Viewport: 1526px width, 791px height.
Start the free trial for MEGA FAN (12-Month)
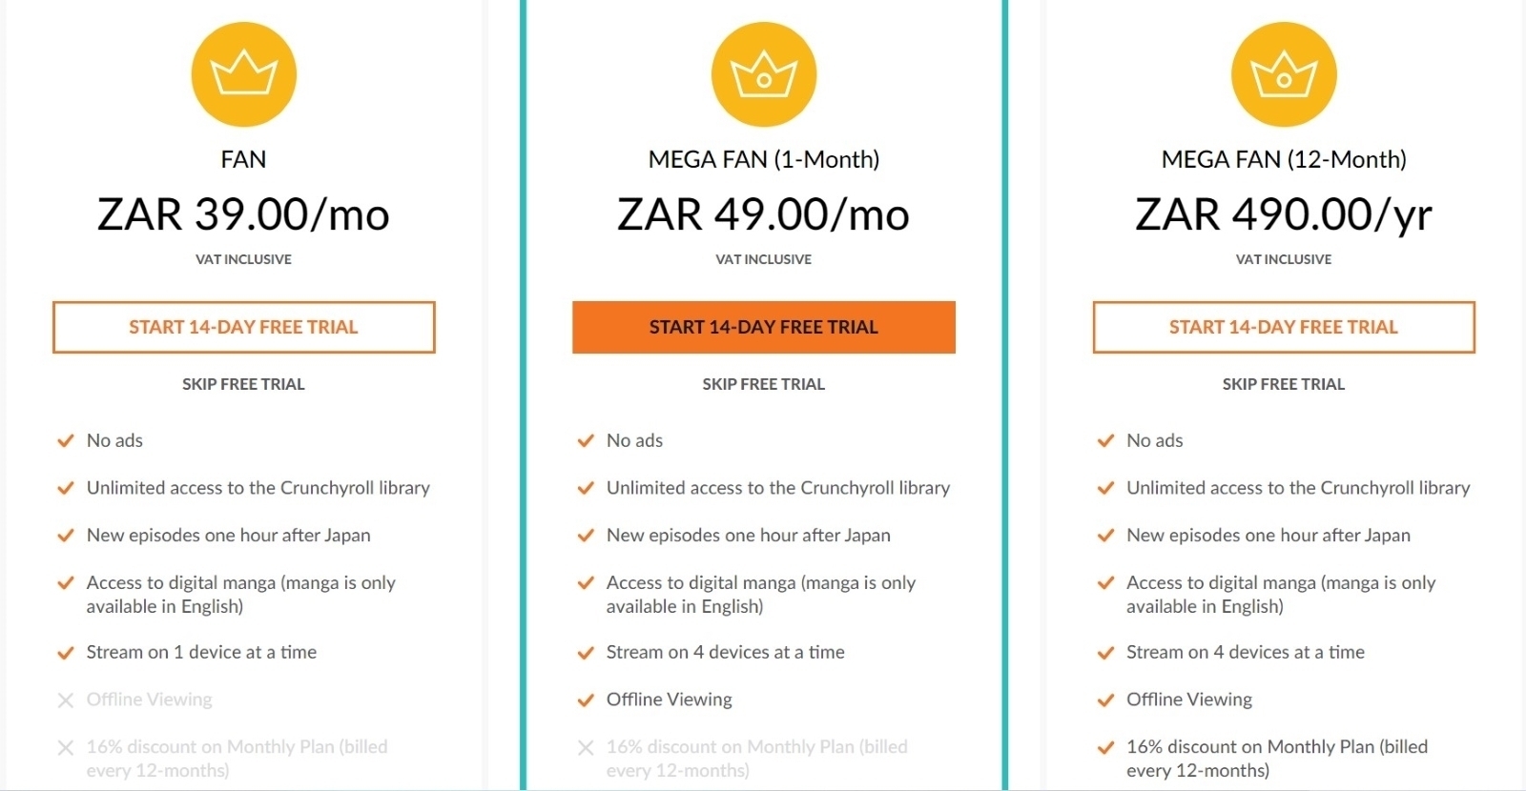point(1283,327)
